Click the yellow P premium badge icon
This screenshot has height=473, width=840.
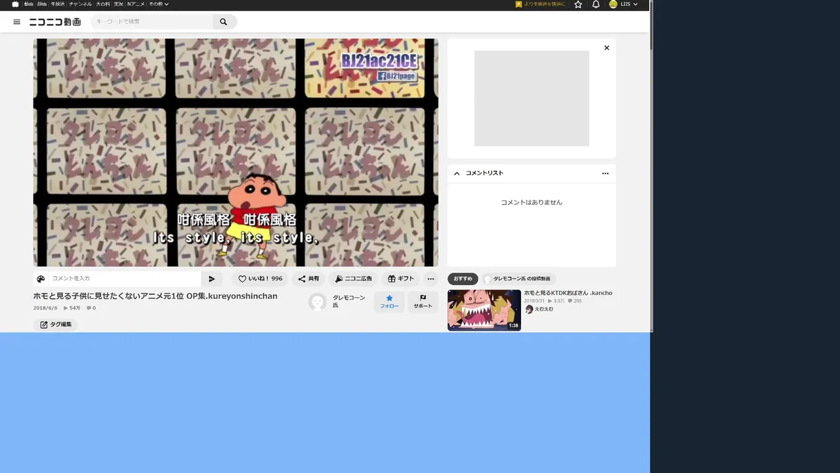tap(518, 4)
